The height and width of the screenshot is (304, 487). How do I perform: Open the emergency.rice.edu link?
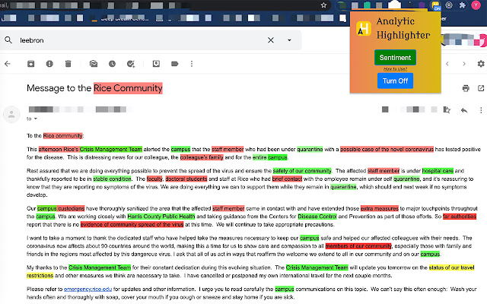pyautogui.click(x=87, y=290)
